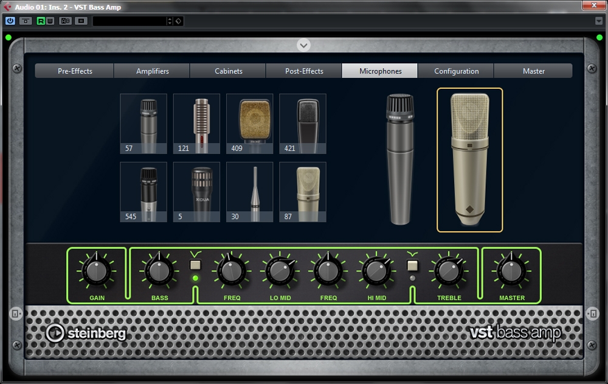Image resolution: width=608 pixels, height=384 pixels.
Task: Open the preset management diamond icon
Action: coord(178,21)
